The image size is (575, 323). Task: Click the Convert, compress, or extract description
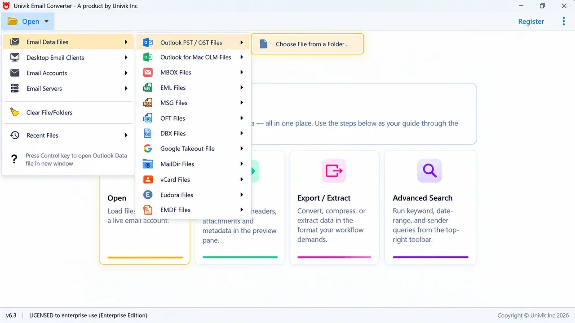click(332, 225)
